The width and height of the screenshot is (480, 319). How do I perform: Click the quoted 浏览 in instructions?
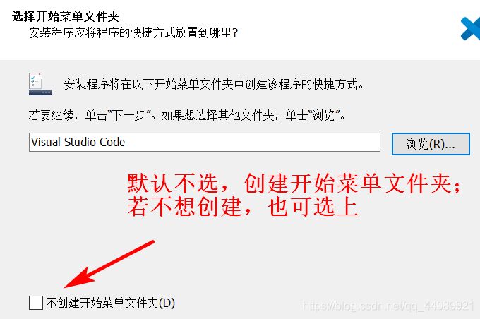[x=323, y=116]
